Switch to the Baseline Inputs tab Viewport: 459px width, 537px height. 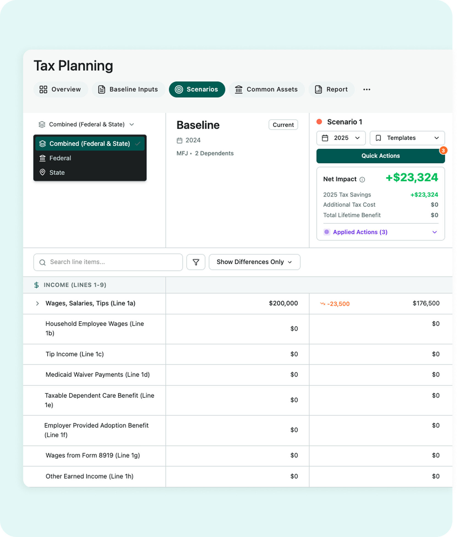pyautogui.click(x=128, y=89)
